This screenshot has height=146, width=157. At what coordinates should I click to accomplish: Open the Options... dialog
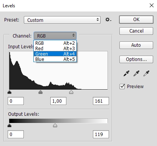tap(136, 59)
